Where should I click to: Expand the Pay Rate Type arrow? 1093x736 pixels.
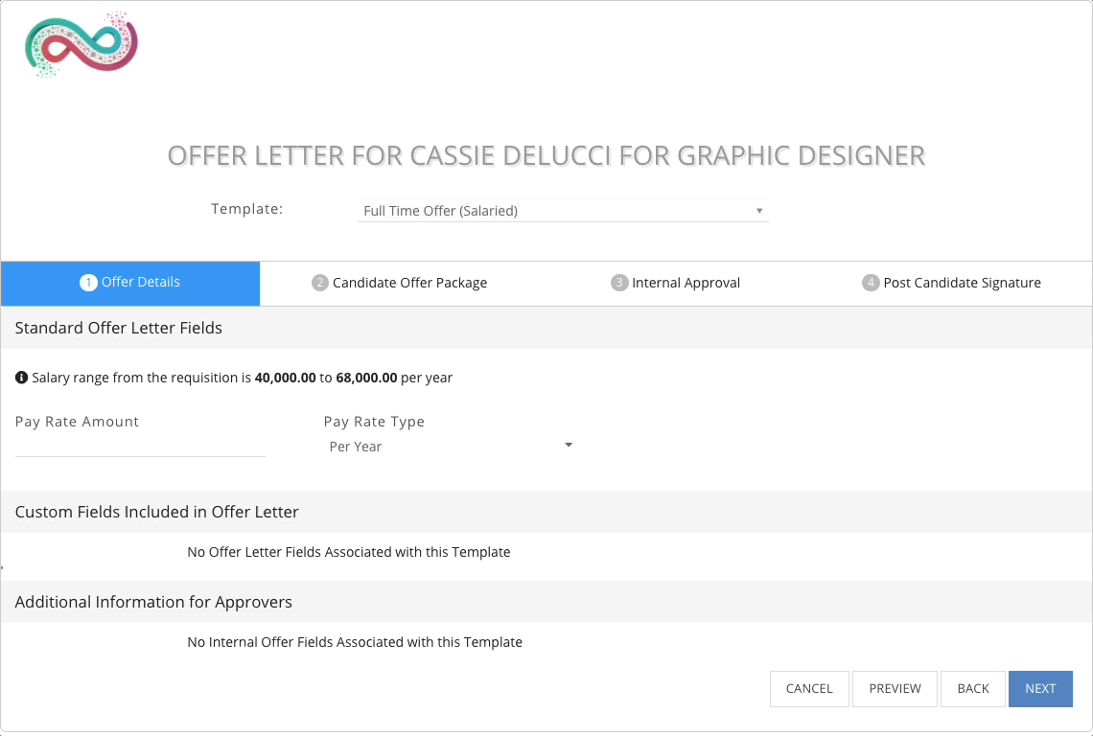tap(569, 445)
